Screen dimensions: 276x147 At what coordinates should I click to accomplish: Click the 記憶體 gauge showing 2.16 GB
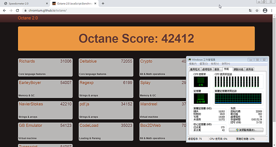pos(200,98)
